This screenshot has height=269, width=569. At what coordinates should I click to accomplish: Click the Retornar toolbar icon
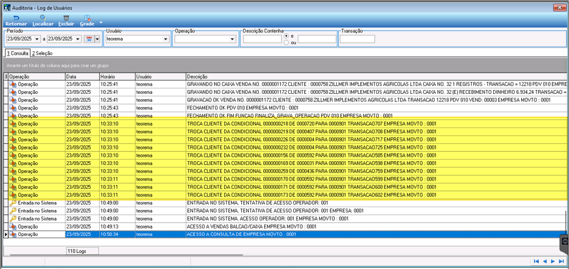[x=16, y=18]
